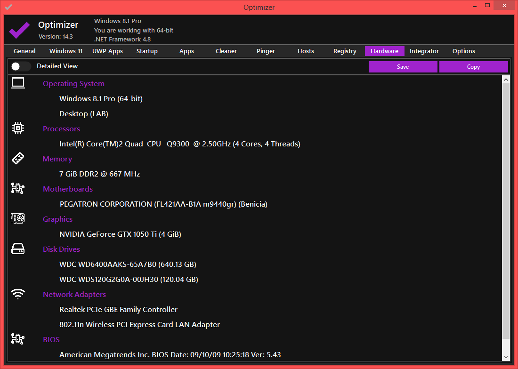Click the Copy button

click(x=473, y=67)
